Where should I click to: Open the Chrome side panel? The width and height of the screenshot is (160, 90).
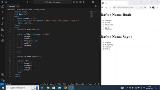tap(150, 7)
